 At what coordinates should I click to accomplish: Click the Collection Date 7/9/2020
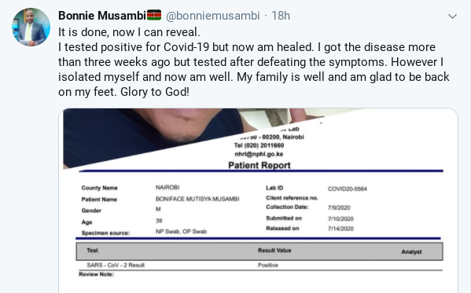(339, 207)
